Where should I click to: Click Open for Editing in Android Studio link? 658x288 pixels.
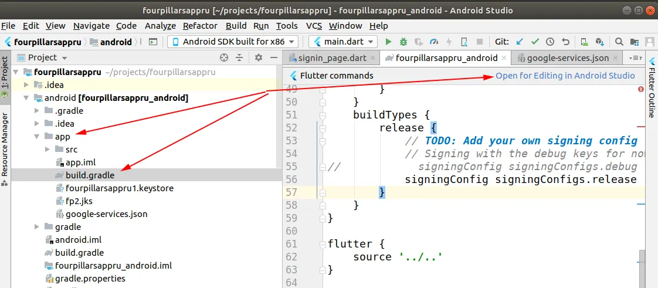click(x=565, y=76)
